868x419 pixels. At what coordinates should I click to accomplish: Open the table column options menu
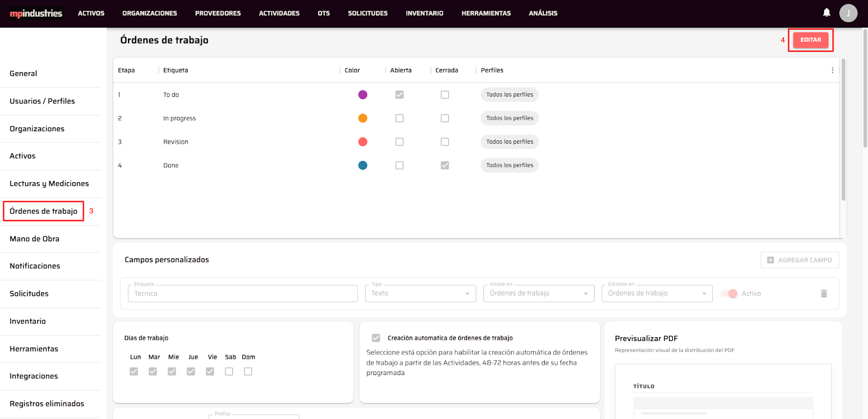point(832,70)
